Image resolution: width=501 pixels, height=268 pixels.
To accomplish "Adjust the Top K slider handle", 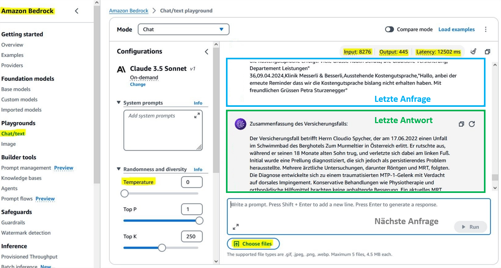I will pos(162,248).
